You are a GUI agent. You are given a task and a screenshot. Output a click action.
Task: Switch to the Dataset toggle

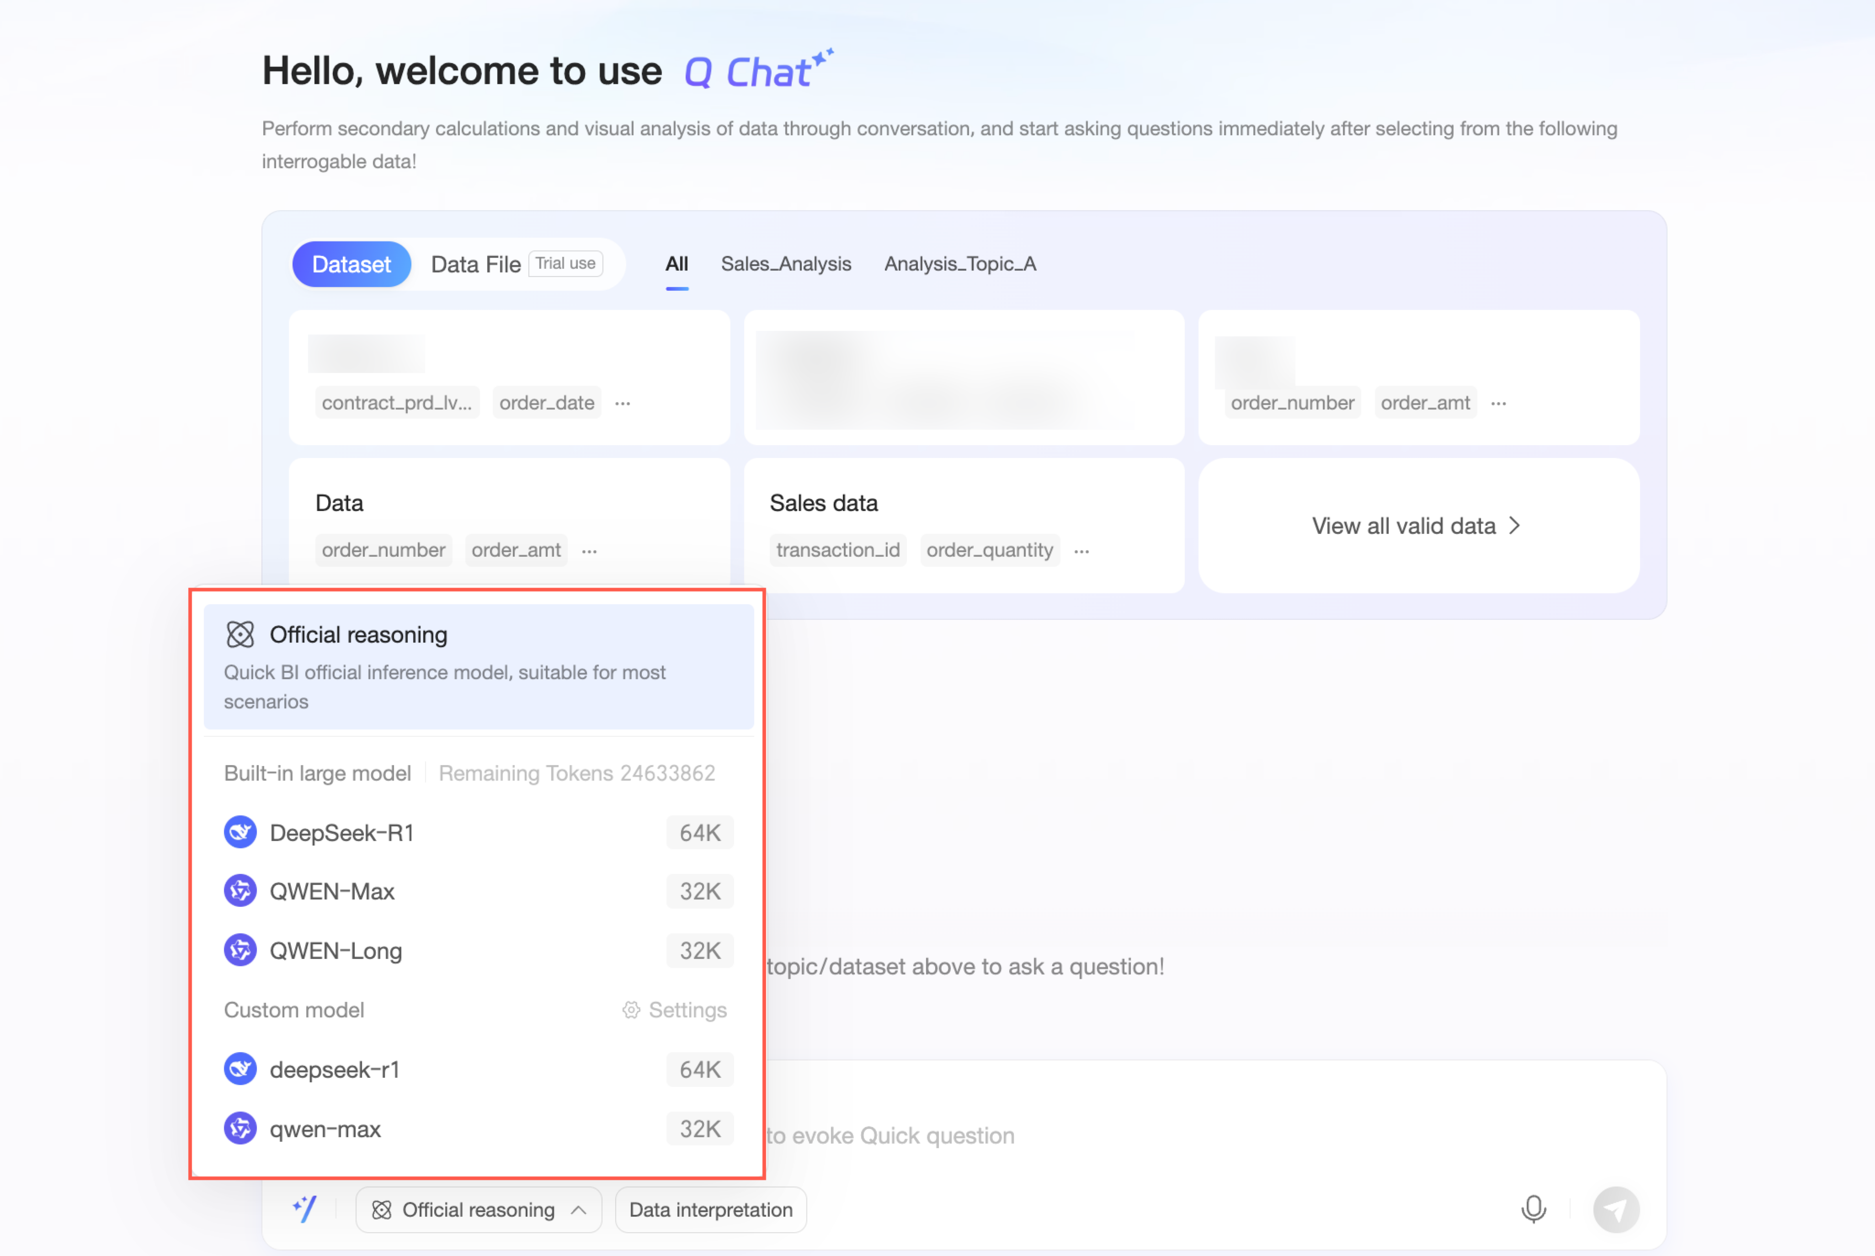(x=352, y=264)
